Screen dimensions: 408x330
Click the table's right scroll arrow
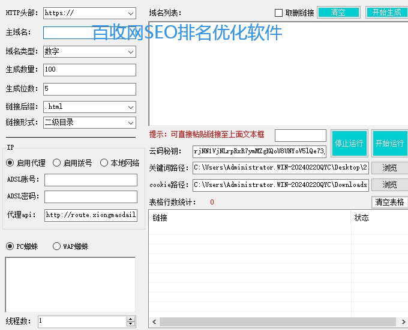(403, 322)
